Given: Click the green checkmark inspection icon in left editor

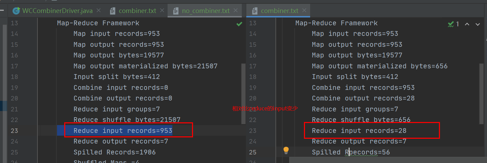Looking at the screenshot, I should click(x=239, y=24).
